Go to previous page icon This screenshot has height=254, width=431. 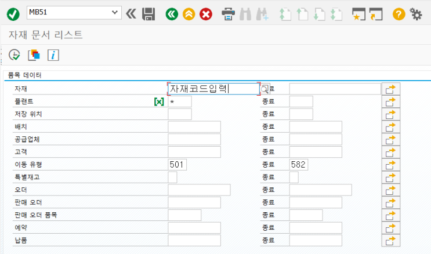coord(302,14)
